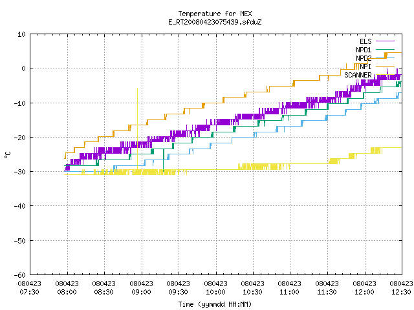Click the green NPD1 legend line sample

pos(385,50)
